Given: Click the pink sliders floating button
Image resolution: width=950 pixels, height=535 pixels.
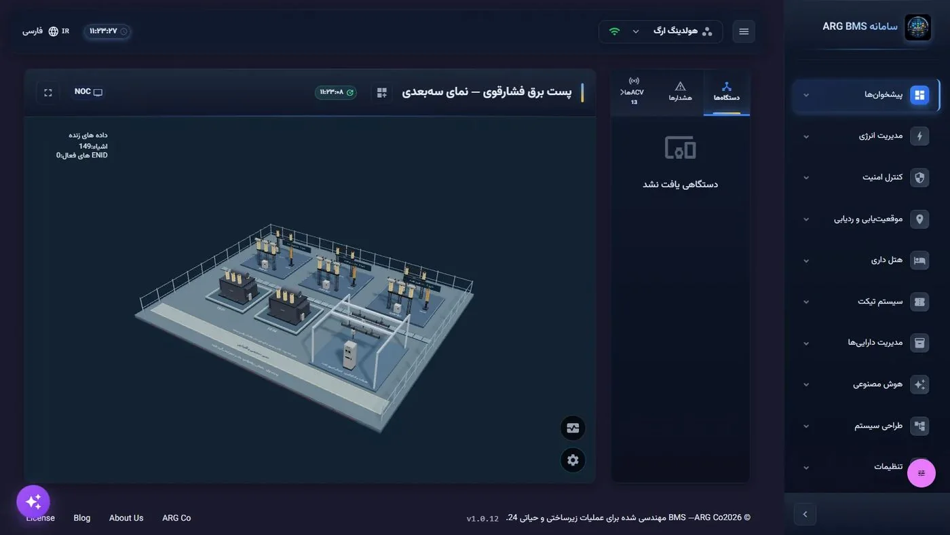Looking at the screenshot, I should coord(921,473).
